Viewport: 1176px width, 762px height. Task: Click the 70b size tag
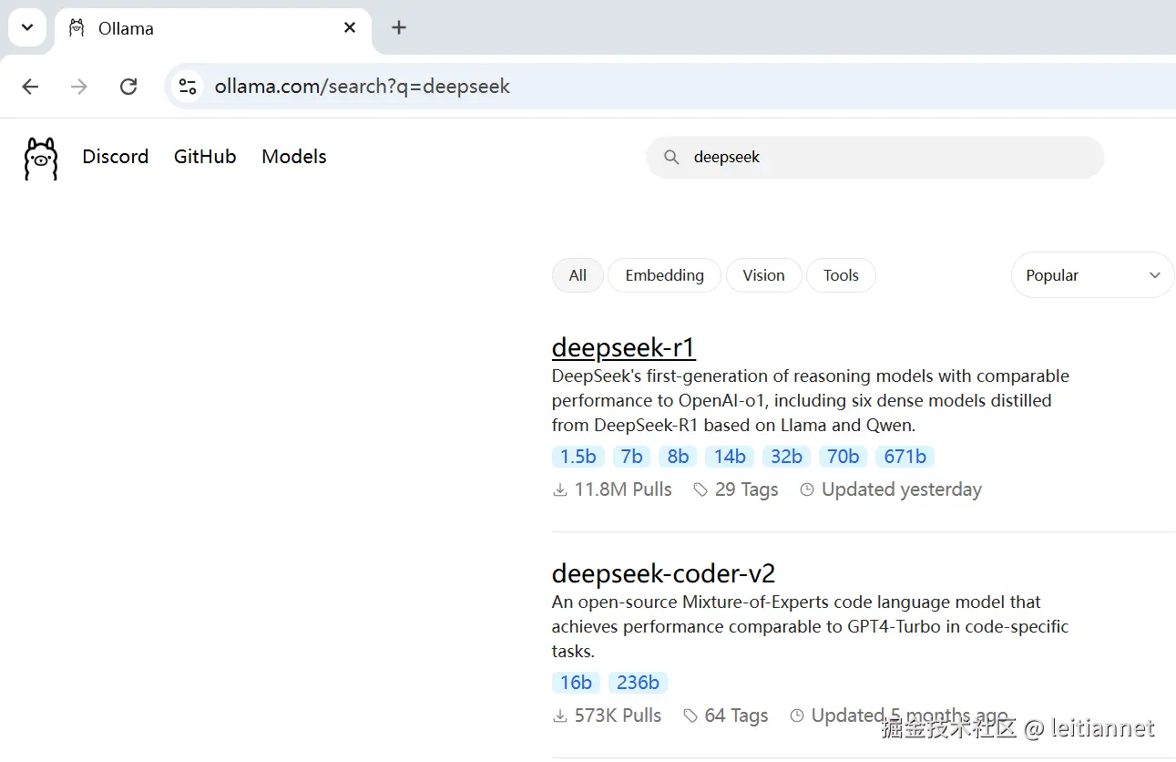click(844, 457)
